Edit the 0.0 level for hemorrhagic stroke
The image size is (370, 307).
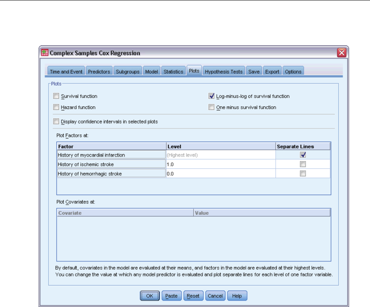pyautogui.click(x=221, y=174)
